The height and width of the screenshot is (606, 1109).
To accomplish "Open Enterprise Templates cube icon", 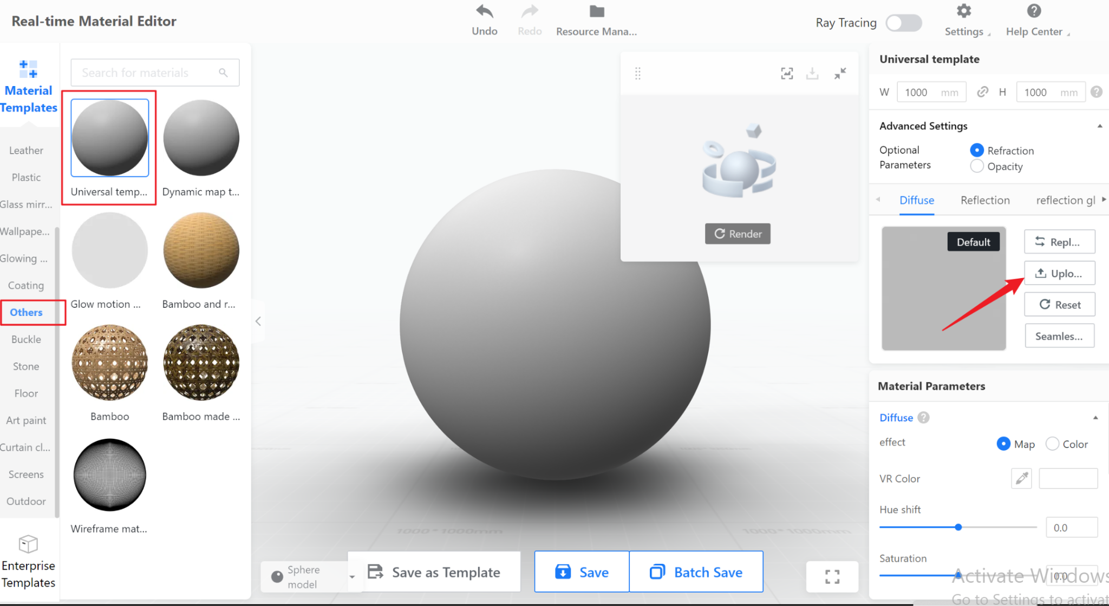I will 28,544.
